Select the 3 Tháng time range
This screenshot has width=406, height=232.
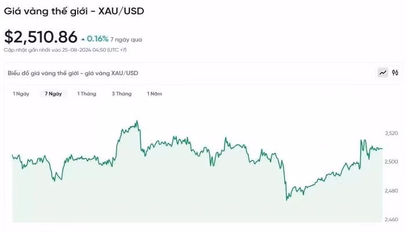click(x=122, y=93)
